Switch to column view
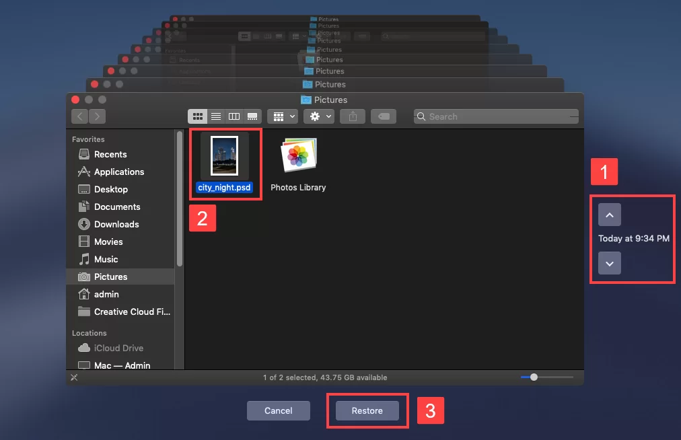 tap(234, 116)
